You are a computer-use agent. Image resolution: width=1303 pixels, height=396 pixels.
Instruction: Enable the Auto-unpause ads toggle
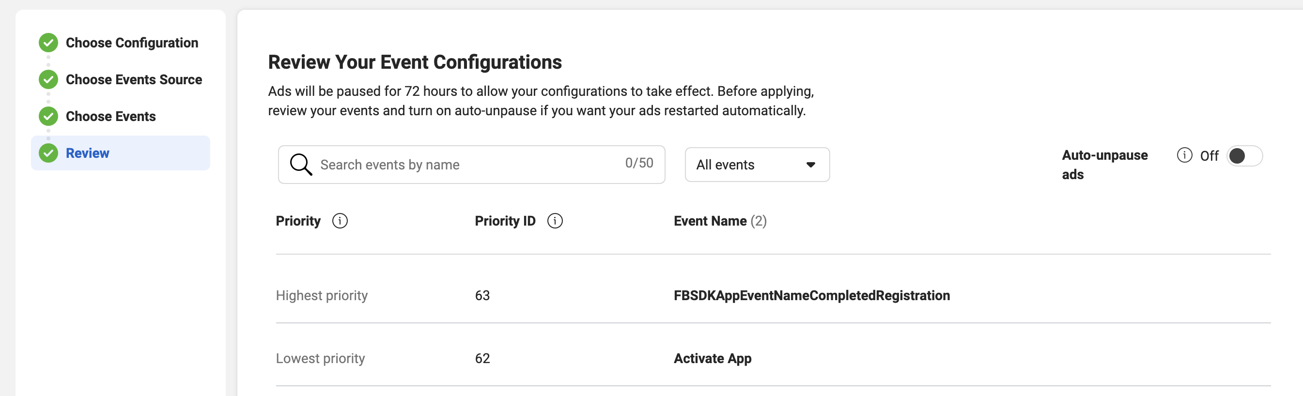[x=1244, y=156]
